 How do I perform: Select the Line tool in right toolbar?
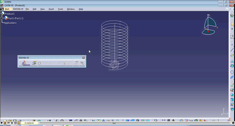(232, 50)
